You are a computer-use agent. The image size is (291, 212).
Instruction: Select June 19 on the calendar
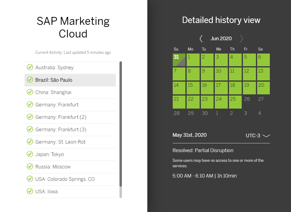pos(249,88)
